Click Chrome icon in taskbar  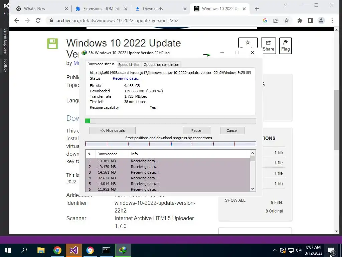[x=57, y=250]
